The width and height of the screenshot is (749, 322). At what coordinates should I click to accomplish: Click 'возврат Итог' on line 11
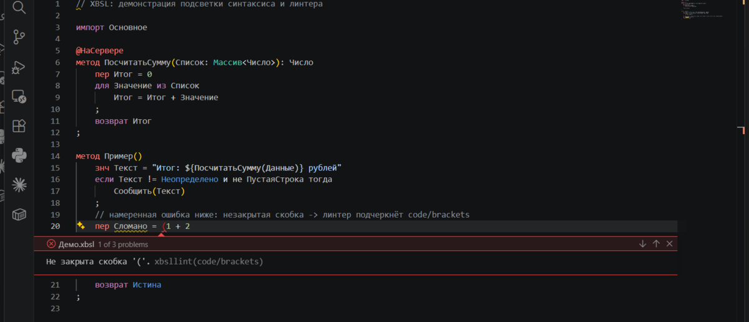tap(124, 121)
